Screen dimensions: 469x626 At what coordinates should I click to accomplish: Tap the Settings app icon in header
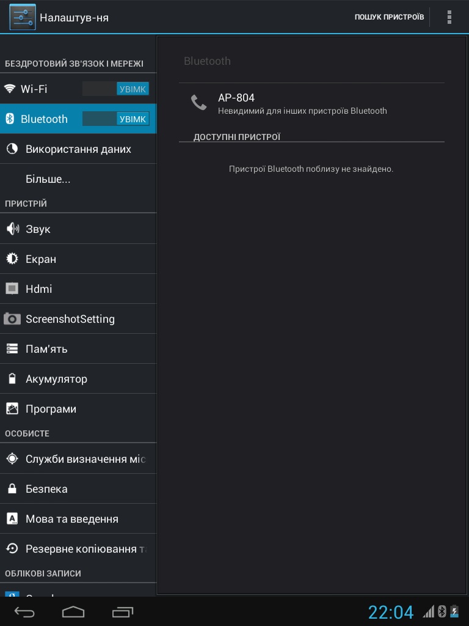point(22,17)
